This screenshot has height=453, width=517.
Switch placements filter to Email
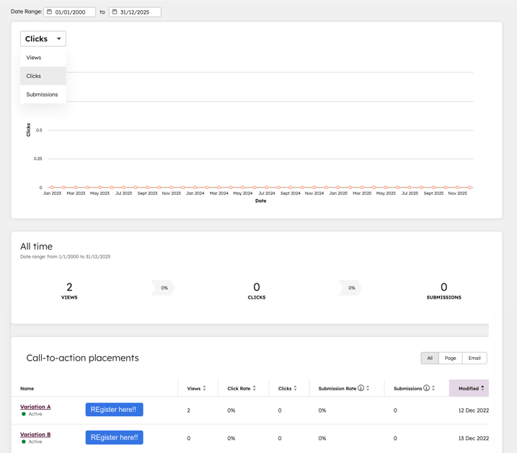[474, 358]
